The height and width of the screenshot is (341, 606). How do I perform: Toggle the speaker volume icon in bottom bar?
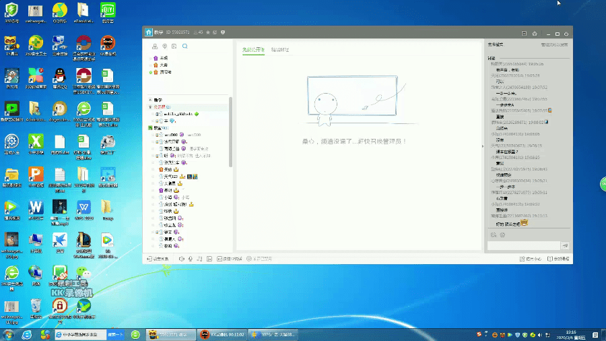182,259
